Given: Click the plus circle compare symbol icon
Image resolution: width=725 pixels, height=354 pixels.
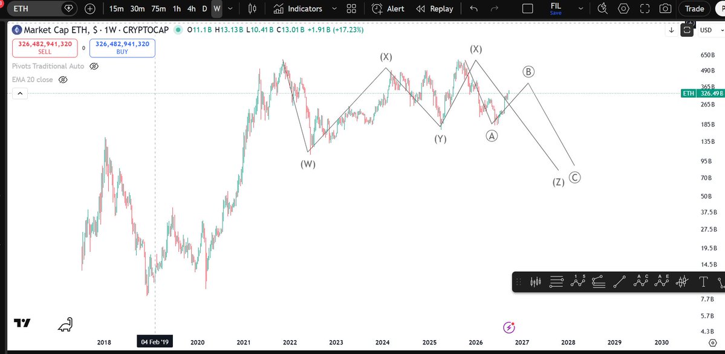Looking at the screenshot, I should pos(90,8).
